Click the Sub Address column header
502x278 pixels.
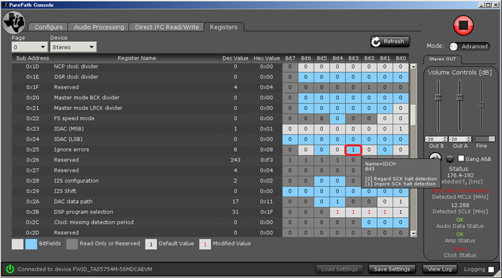coord(33,58)
